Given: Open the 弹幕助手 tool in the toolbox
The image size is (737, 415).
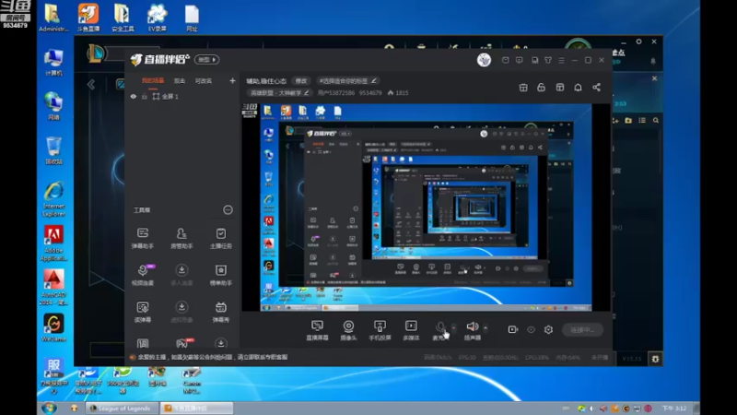Looking at the screenshot, I should (143, 238).
